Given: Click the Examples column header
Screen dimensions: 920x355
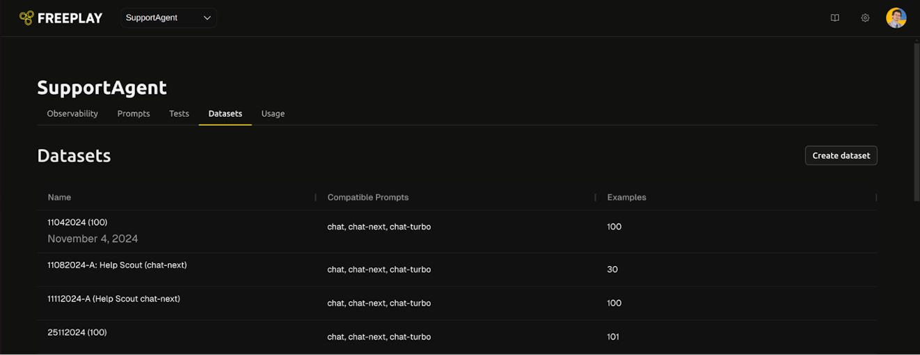Looking at the screenshot, I should 626,198.
